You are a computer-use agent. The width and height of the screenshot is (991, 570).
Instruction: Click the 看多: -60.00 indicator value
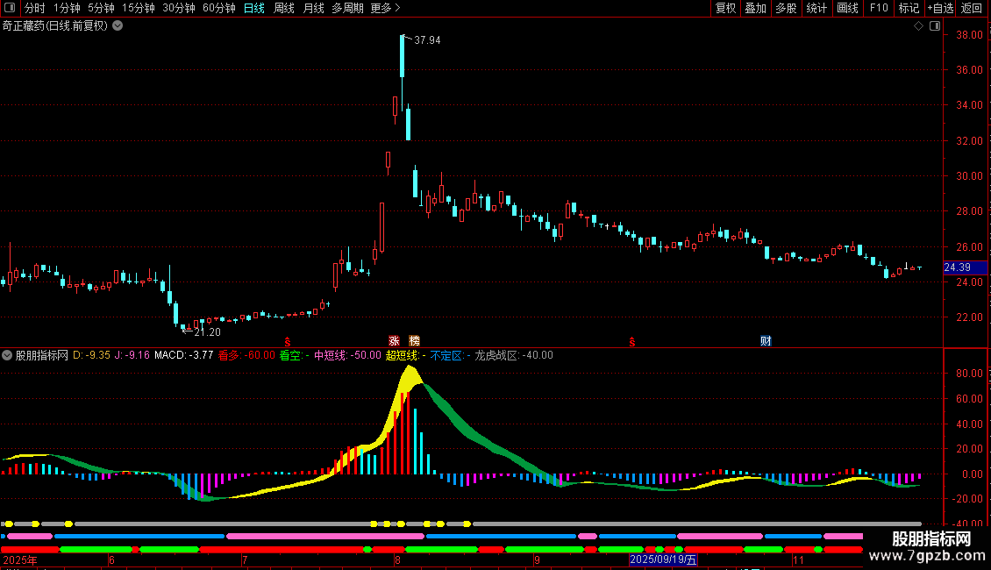point(246,356)
